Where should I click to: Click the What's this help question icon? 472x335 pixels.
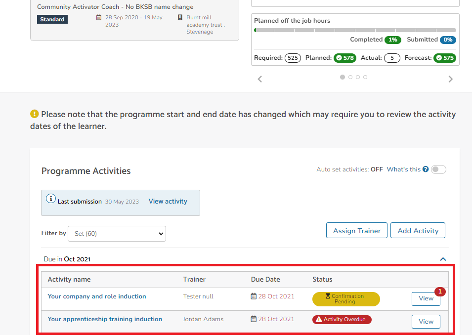pos(426,169)
